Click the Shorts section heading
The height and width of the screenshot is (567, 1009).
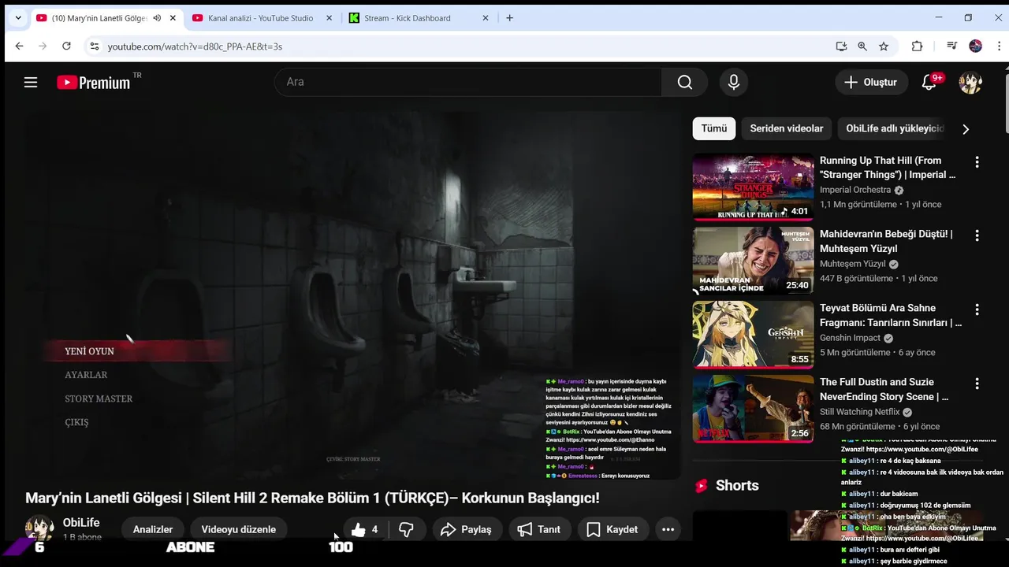tap(737, 486)
